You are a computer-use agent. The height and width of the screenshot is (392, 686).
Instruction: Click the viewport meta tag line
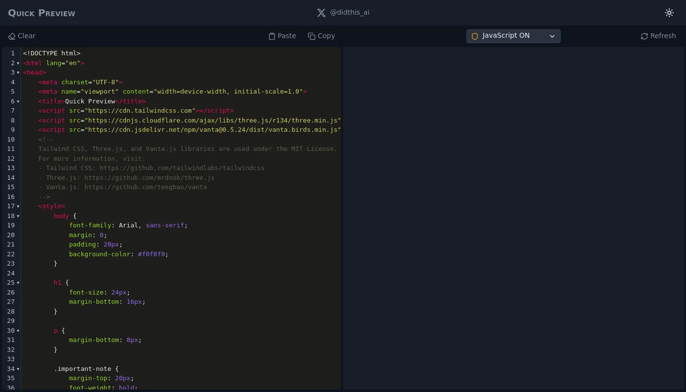pos(172,92)
